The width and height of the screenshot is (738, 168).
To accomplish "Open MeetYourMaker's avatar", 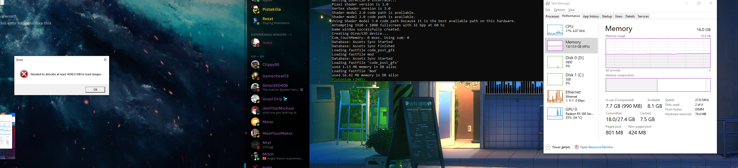I will click(x=255, y=133).
